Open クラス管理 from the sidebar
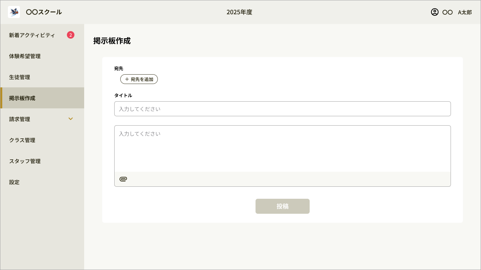This screenshot has height=270, width=481. pyautogui.click(x=22, y=140)
